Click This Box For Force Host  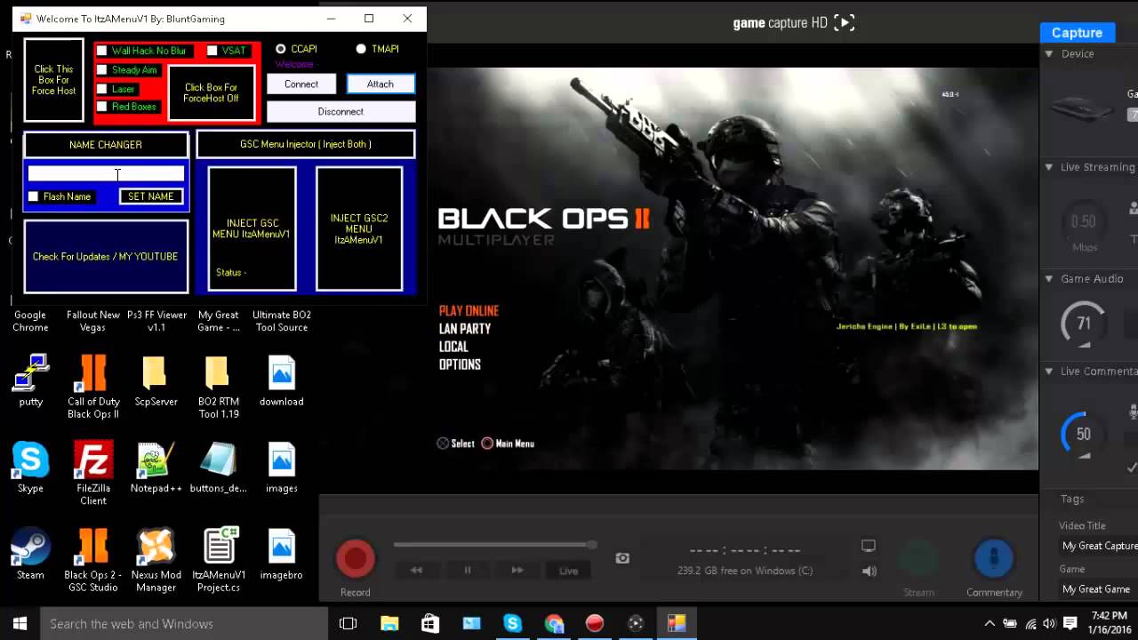point(54,80)
